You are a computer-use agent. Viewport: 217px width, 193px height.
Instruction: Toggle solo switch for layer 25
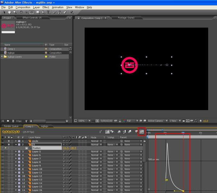pos(9,144)
